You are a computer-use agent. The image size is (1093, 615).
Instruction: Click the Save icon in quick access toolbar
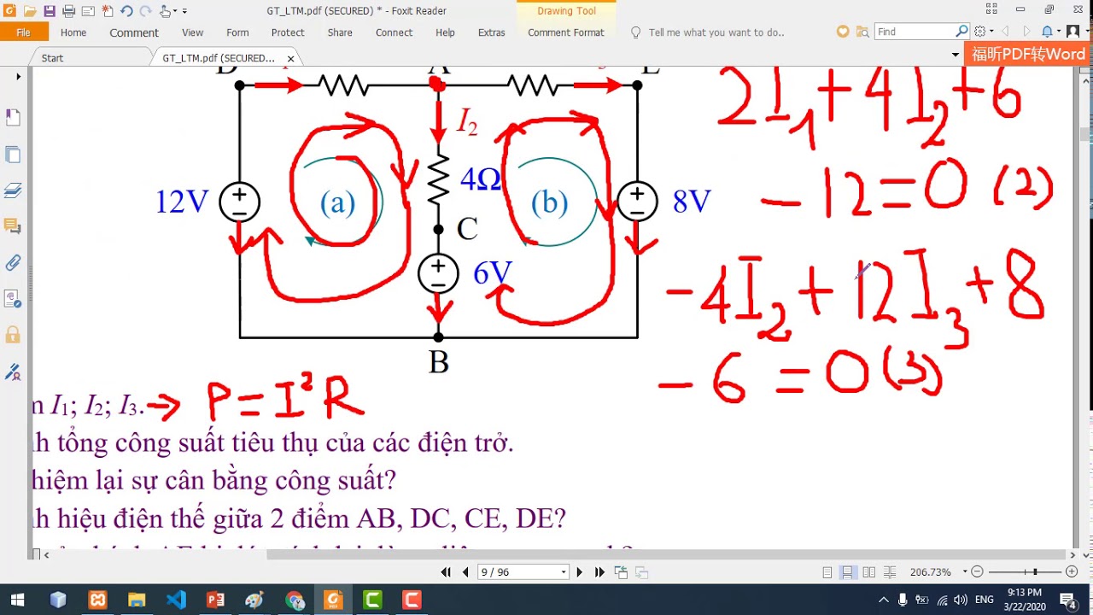coord(49,11)
